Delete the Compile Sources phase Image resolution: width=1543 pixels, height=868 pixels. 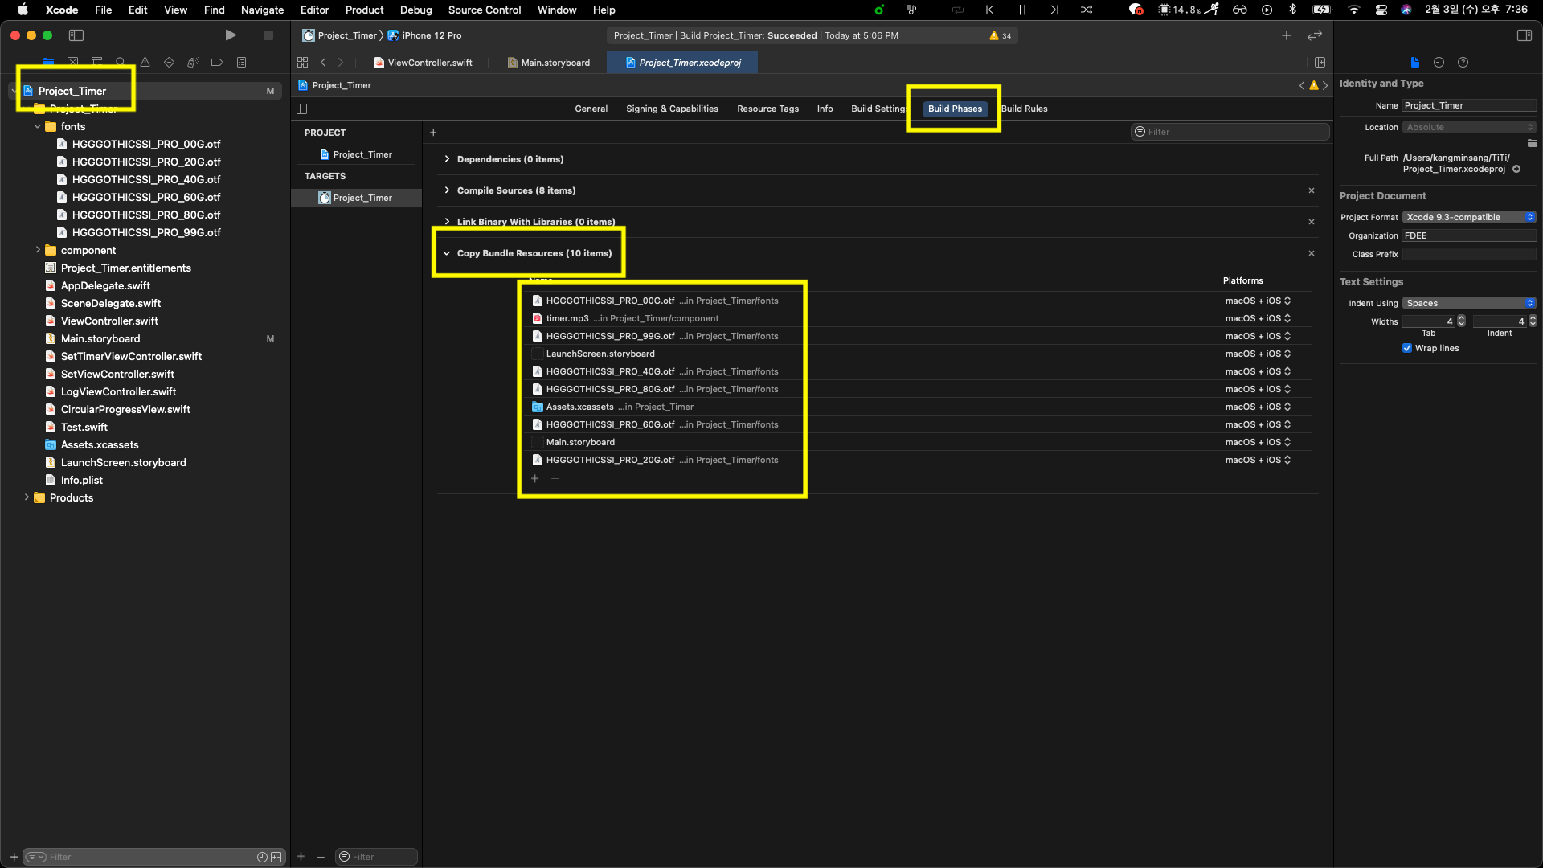coord(1312,190)
